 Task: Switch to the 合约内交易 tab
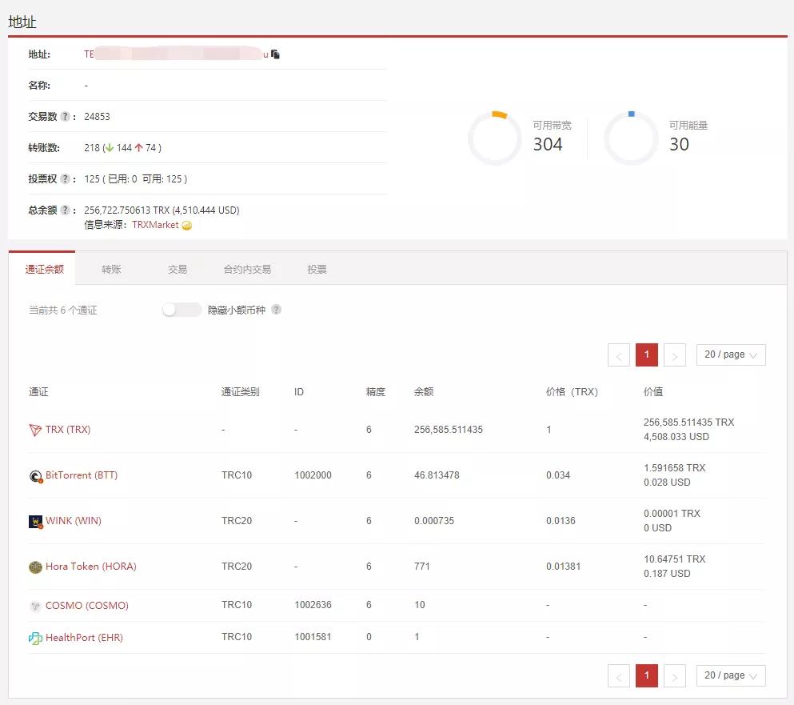click(x=247, y=270)
